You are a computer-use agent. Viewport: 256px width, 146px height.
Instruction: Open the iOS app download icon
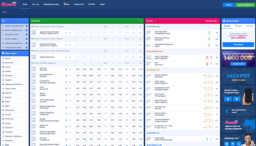tap(236, 99)
